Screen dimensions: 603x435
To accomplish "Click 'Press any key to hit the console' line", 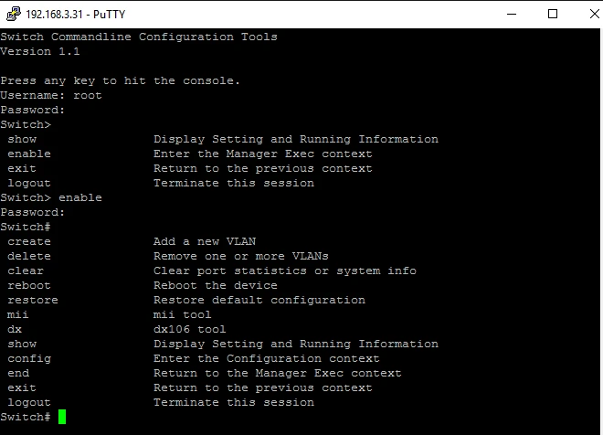I will (x=121, y=80).
